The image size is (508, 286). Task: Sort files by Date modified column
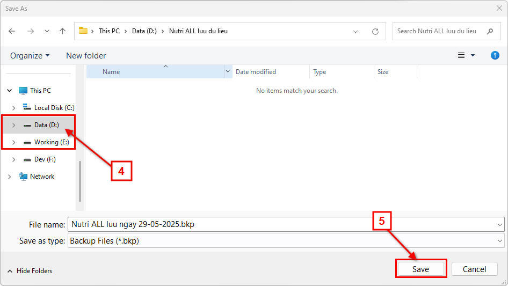pyautogui.click(x=256, y=72)
